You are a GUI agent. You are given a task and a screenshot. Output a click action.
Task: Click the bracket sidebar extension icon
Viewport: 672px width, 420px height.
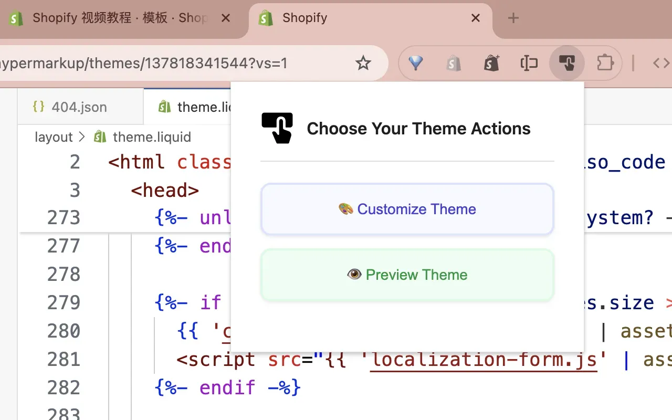(529, 64)
